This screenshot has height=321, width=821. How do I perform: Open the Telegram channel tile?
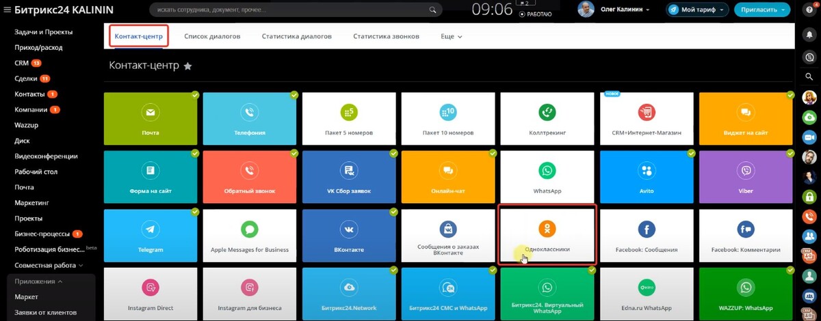click(x=151, y=236)
